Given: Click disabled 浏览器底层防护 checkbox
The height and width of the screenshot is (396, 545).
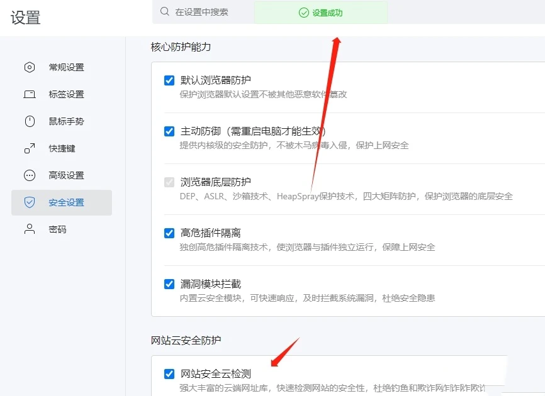Looking at the screenshot, I should pos(169,182).
